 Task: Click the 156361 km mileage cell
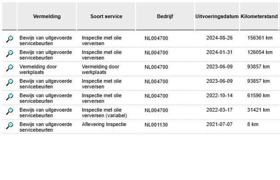pos(259,38)
